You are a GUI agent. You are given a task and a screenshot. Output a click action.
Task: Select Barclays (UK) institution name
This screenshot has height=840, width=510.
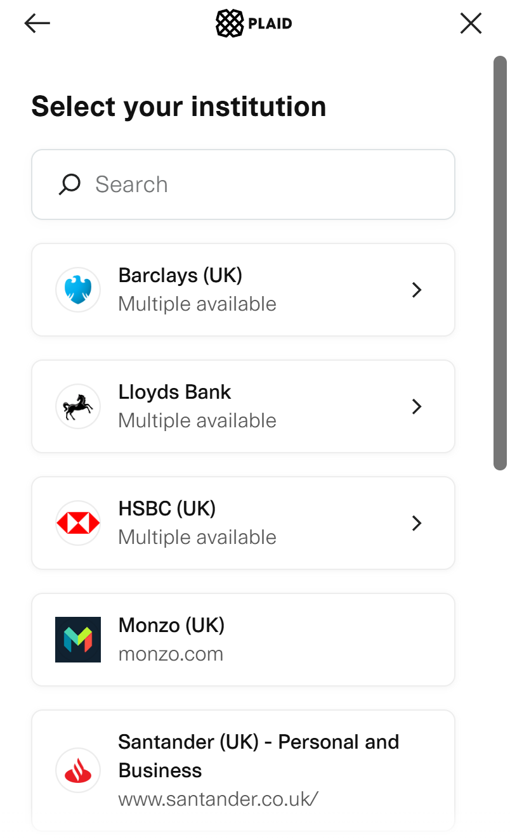(x=180, y=276)
